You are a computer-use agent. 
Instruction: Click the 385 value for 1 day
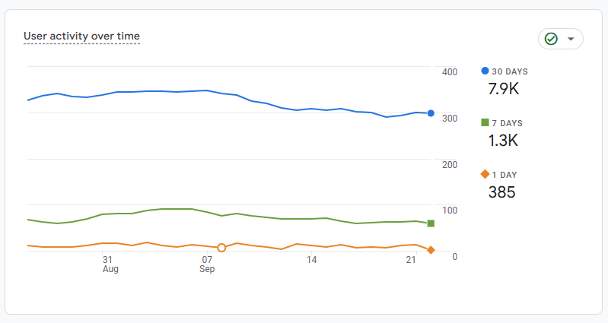(x=501, y=192)
